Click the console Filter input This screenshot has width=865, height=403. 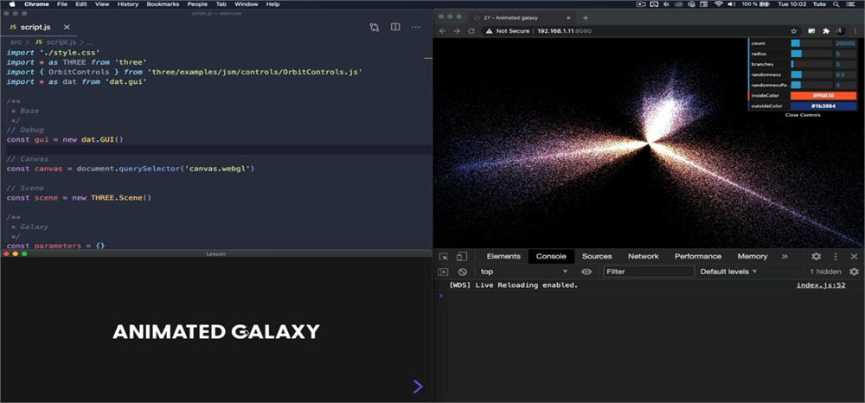pos(649,272)
